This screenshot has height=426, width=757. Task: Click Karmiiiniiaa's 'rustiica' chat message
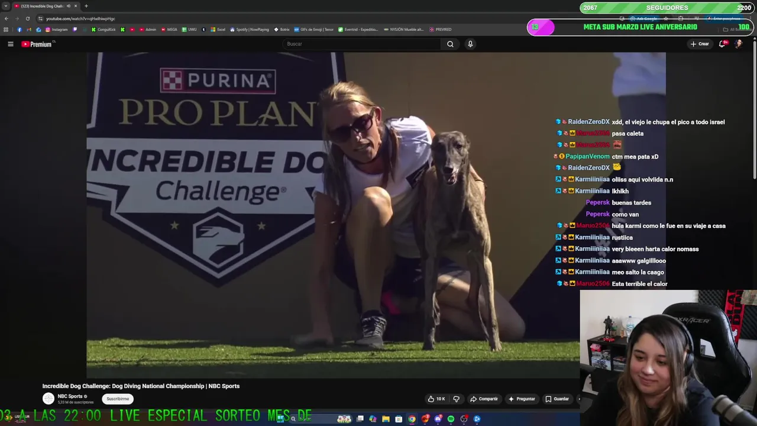pos(622,237)
